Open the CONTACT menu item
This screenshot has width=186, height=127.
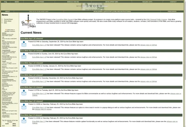[173, 2]
